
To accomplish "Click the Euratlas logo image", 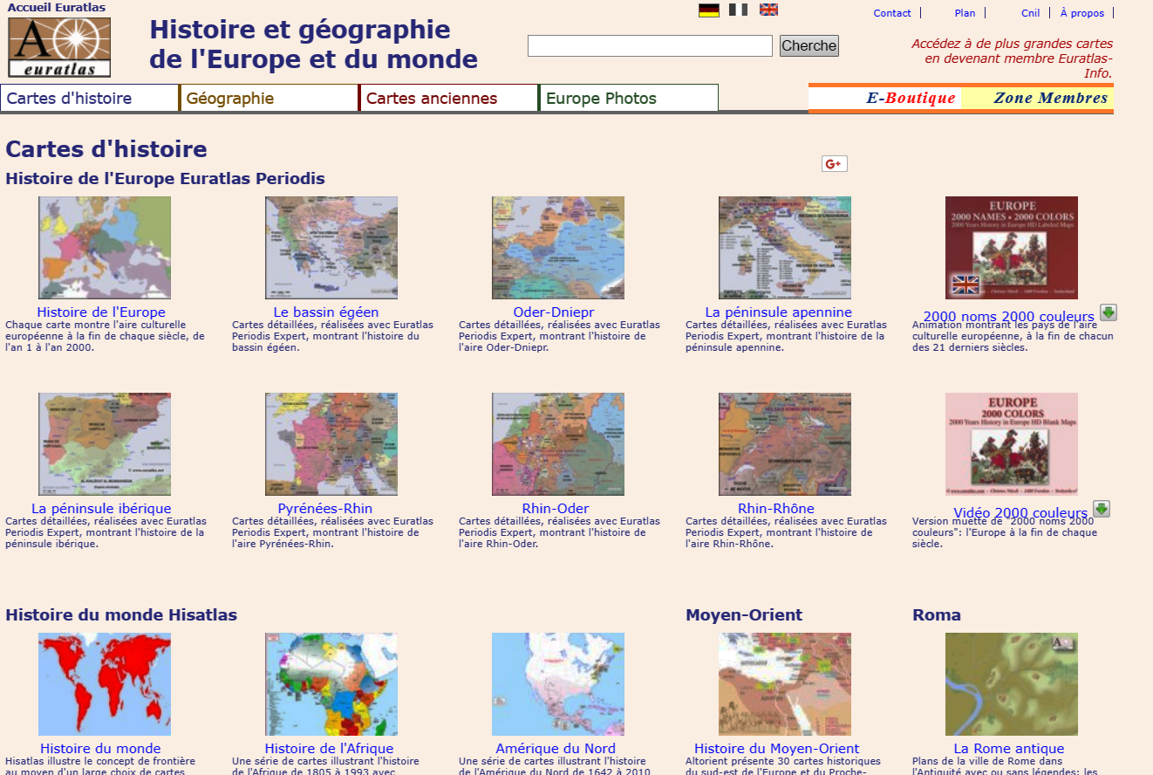I will click(x=59, y=48).
